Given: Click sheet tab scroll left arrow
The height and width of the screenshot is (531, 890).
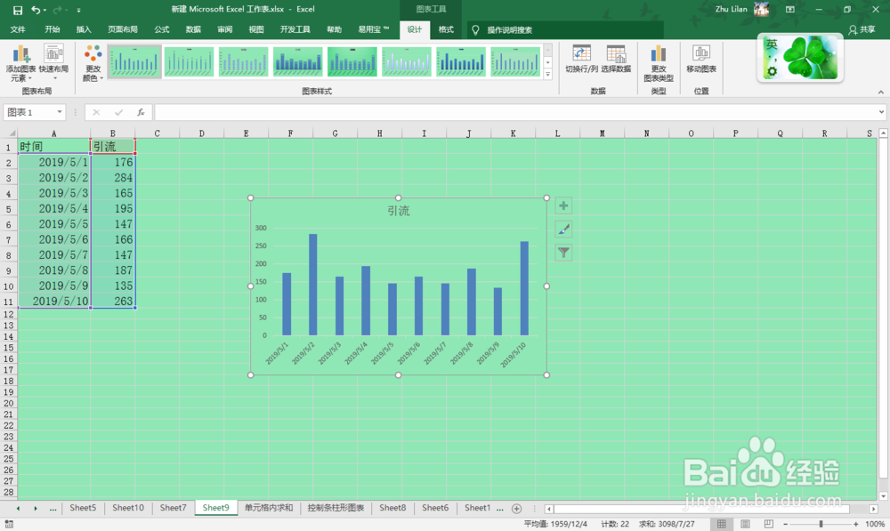Looking at the screenshot, I should (18, 508).
